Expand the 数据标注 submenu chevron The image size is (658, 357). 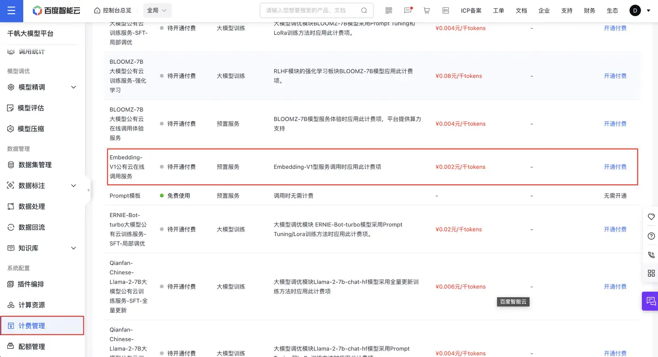(x=74, y=186)
